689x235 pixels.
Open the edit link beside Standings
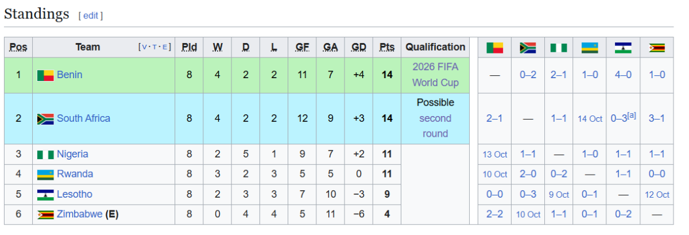pos(91,16)
